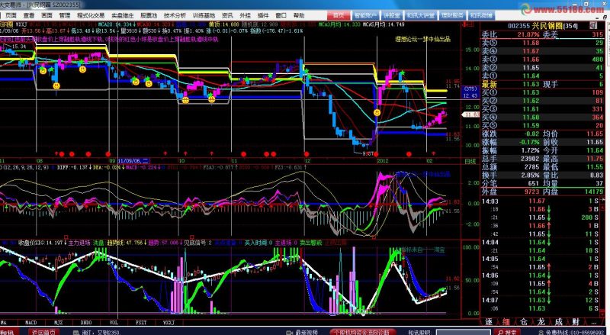Image resolution: width=610 pixels, height=335 pixels.
Task: Open the 股票池 menu
Action: (149, 15)
